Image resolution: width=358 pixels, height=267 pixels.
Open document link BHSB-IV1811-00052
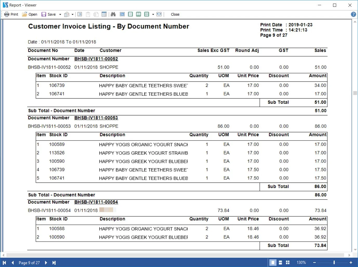tap(96, 59)
